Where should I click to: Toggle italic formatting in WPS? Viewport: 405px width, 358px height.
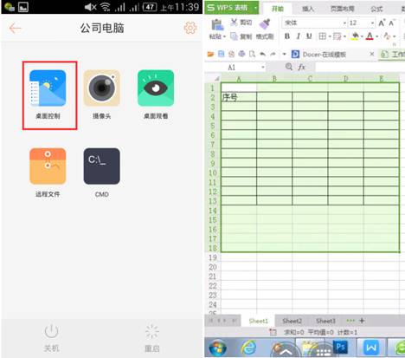pyautogui.click(x=299, y=36)
